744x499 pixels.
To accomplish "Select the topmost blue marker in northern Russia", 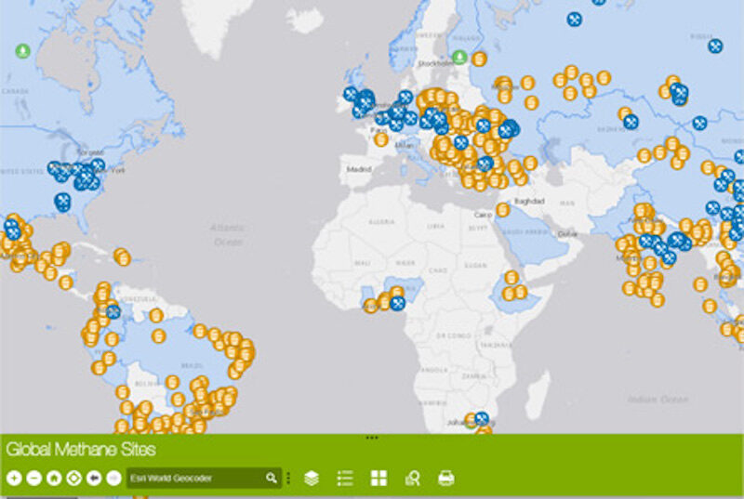I will point(599,2).
